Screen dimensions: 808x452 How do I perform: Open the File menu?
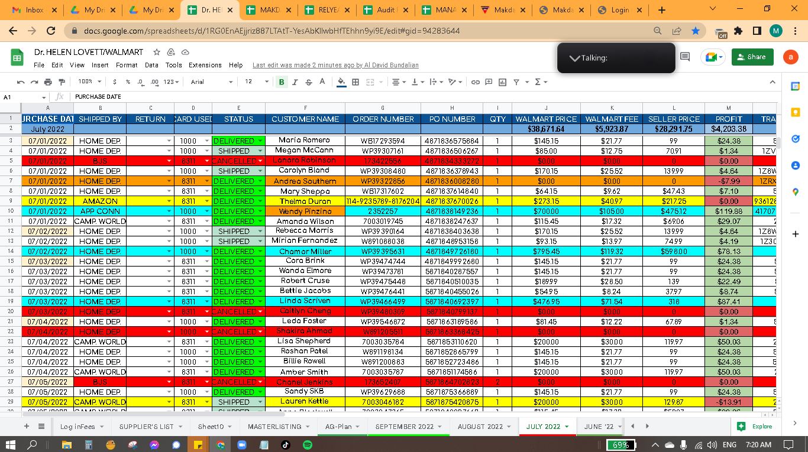39,65
